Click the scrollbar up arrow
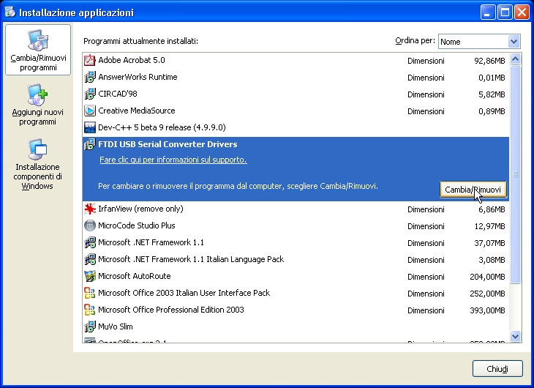The width and height of the screenshot is (534, 388). (515, 59)
